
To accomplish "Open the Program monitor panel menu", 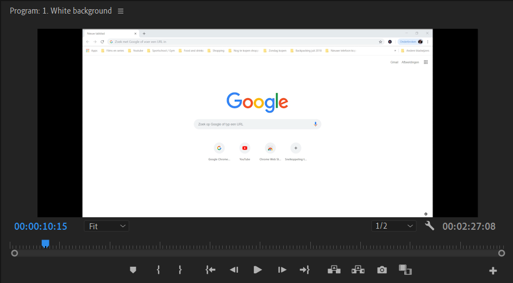I will pos(121,11).
